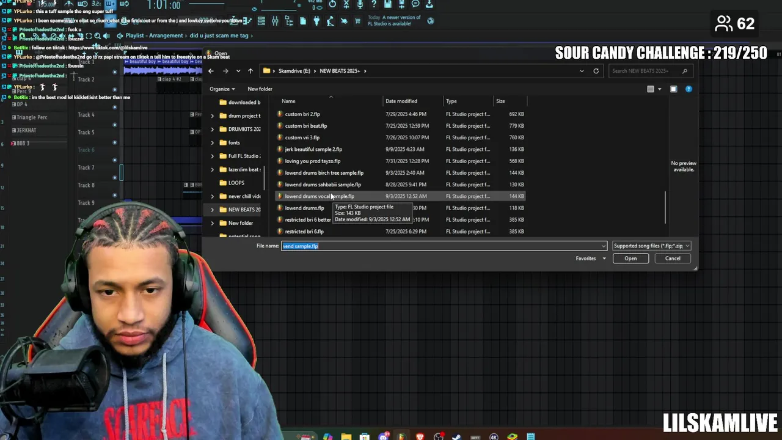
Task: Click the Back arrow in Open dialog
Action: (x=211, y=71)
